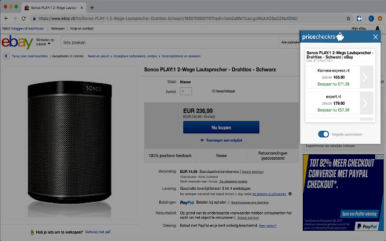Open Verkopen menu item
Viewport: 386px width, 241px height.
(x=58, y=28)
